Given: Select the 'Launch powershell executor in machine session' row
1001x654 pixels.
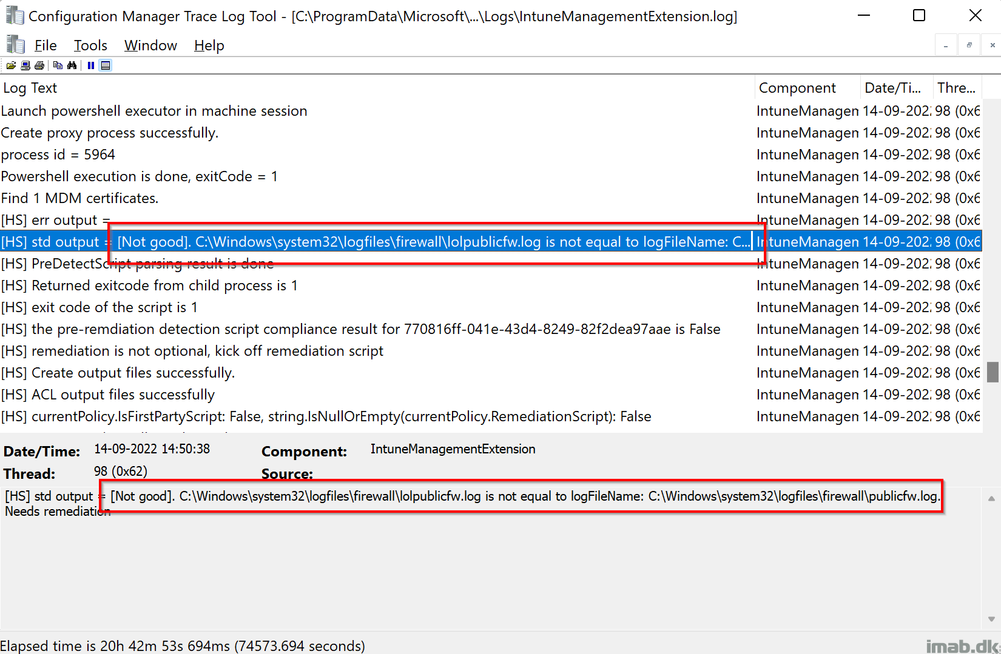Looking at the screenshot, I should [491, 111].
